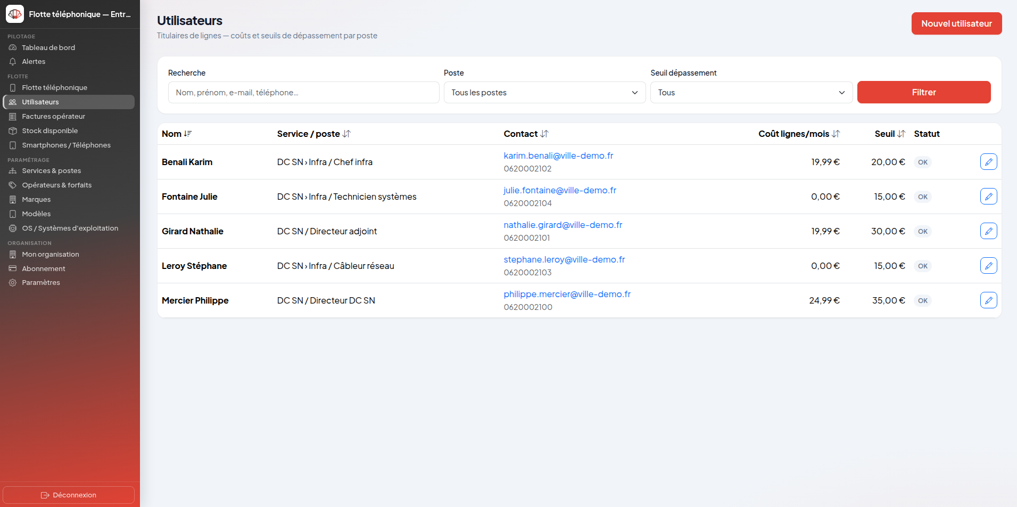Sort table by Nom column icon
The height and width of the screenshot is (507, 1017).
point(188,134)
